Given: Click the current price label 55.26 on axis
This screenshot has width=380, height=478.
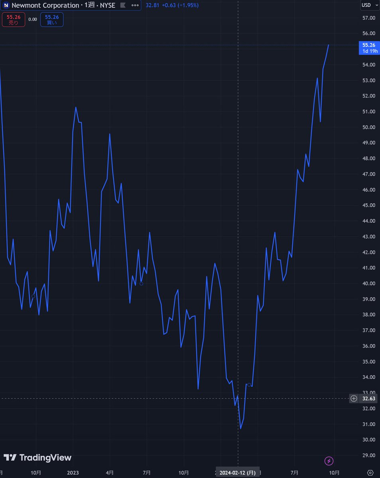Looking at the screenshot, I should coord(369,45).
